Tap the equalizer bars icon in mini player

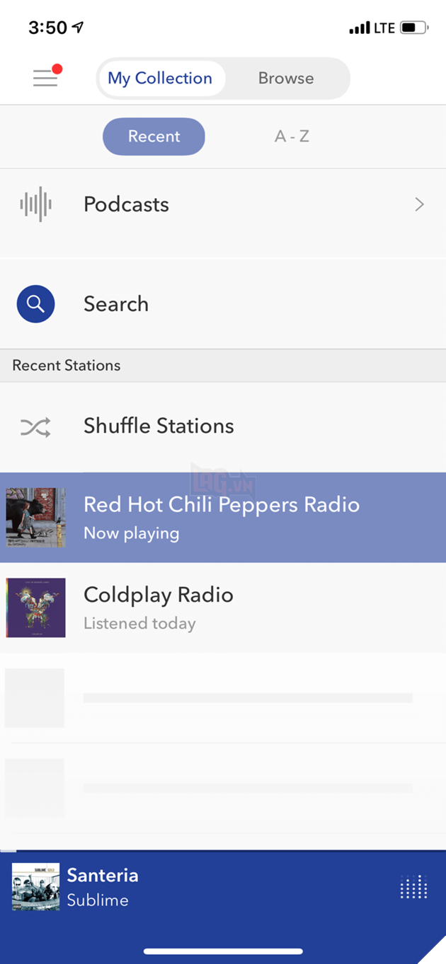point(413,887)
